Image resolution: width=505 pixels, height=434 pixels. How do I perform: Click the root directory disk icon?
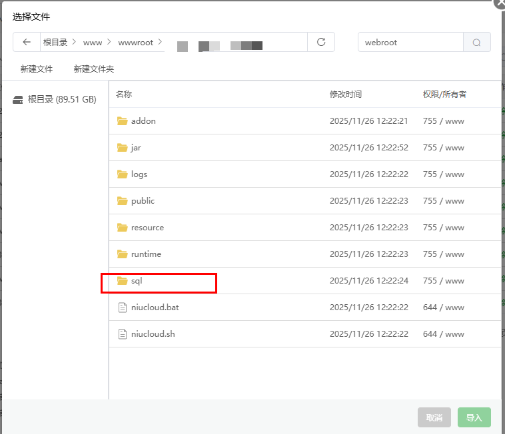pyautogui.click(x=18, y=100)
